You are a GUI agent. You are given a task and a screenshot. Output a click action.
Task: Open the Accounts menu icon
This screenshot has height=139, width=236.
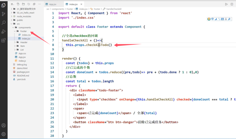click(3, 125)
